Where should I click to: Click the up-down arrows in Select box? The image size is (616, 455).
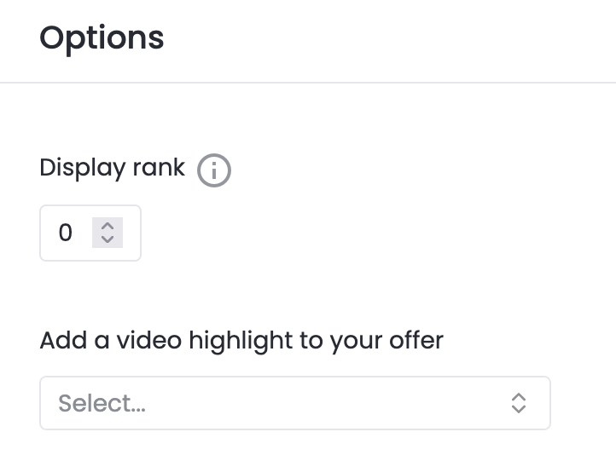click(519, 403)
